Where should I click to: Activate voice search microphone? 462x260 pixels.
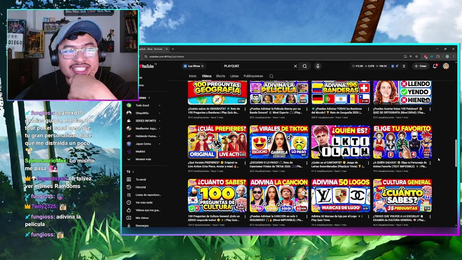tap(318, 66)
